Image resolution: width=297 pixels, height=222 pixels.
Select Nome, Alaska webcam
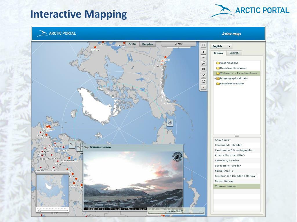click(237, 171)
